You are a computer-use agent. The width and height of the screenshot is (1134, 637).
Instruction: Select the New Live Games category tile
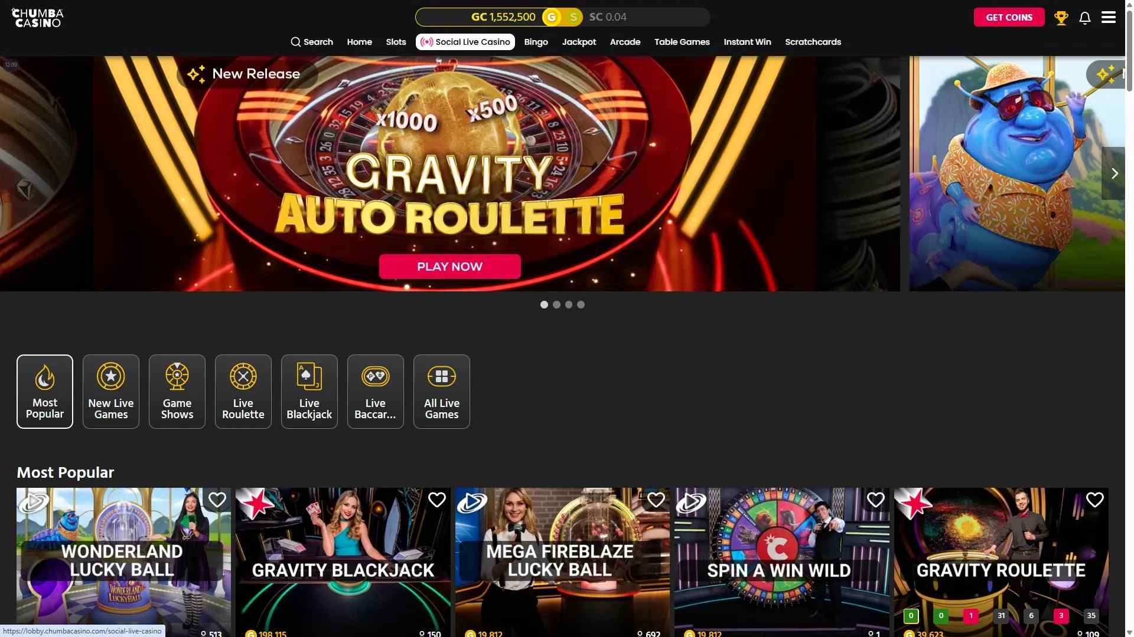tap(111, 392)
